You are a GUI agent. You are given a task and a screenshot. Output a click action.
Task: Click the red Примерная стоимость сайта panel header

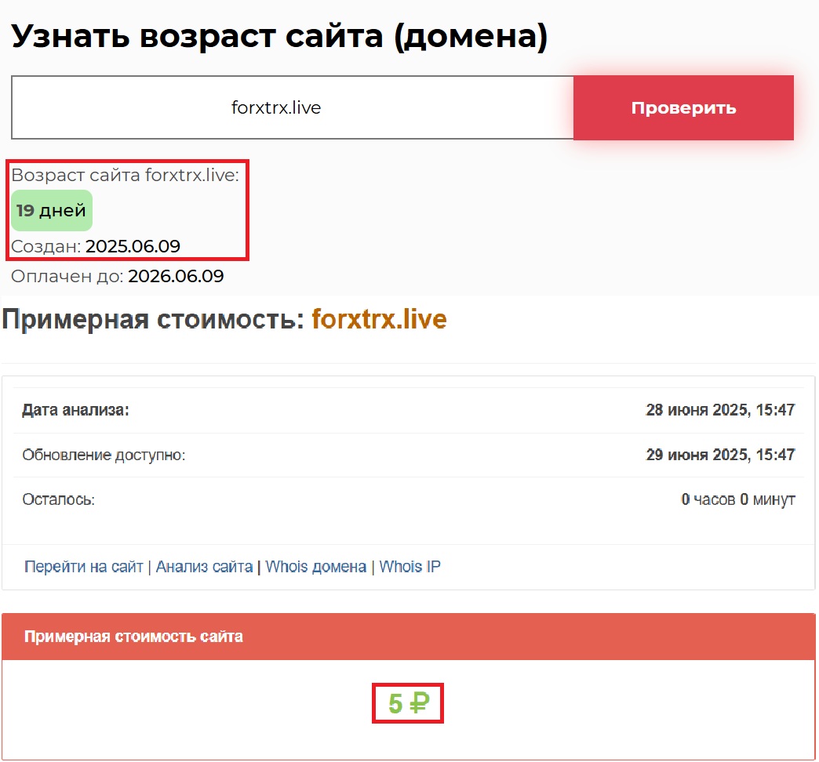coord(408,637)
